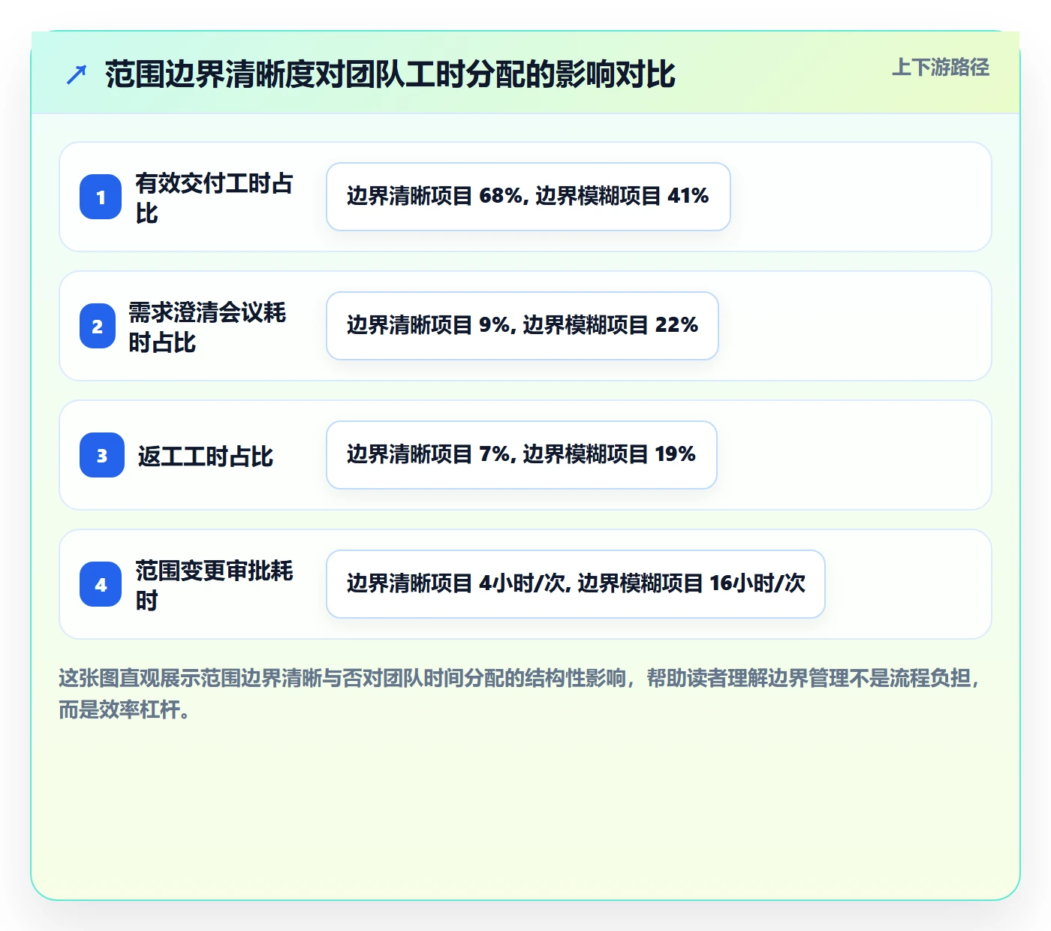Select the 范围变更审批耗时 row label
The image size is (1051, 931).
pyautogui.click(x=215, y=585)
